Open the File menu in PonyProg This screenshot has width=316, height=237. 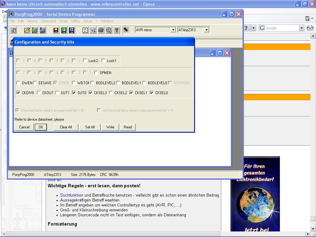pos(12,21)
